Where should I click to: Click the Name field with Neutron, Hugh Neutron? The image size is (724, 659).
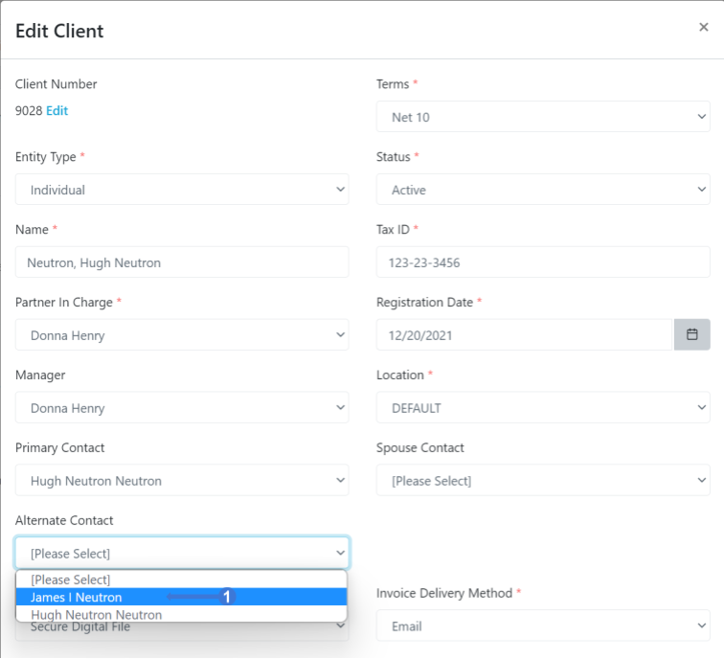(x=182, y=261)
